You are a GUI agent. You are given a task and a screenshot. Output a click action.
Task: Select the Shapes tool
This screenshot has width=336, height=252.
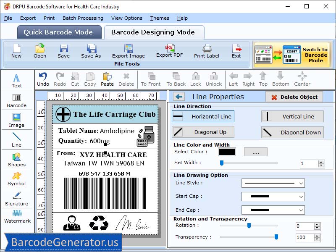[17, 160]
